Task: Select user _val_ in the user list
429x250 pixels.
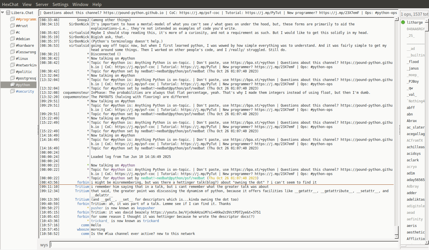Action: (x=412, y=94)
